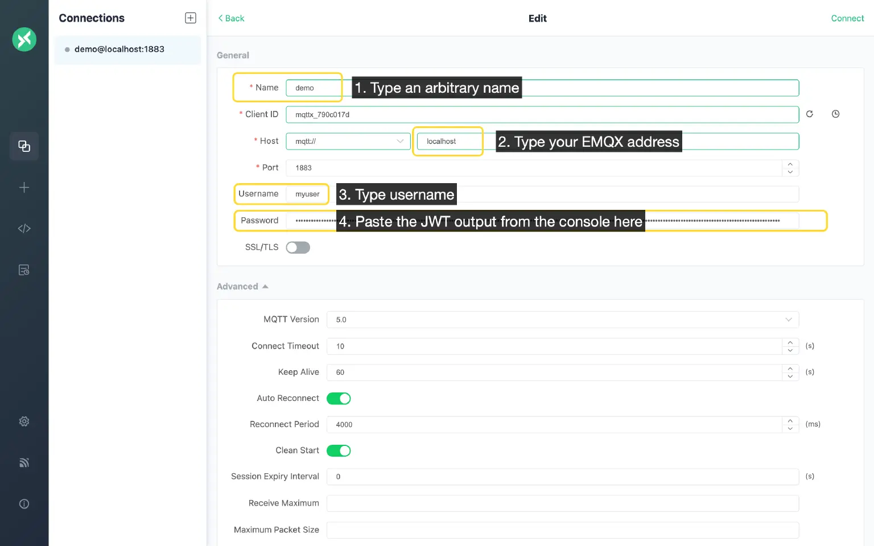Select demo@localhost:1883 connection
The height and width of the screenshot is (546, 874).
pyautogui.click(x=119, y=49)
